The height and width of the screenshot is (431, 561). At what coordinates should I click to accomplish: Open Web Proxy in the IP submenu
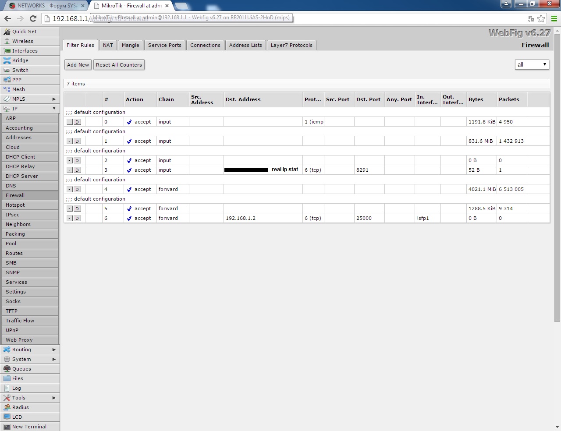point(30,340)
